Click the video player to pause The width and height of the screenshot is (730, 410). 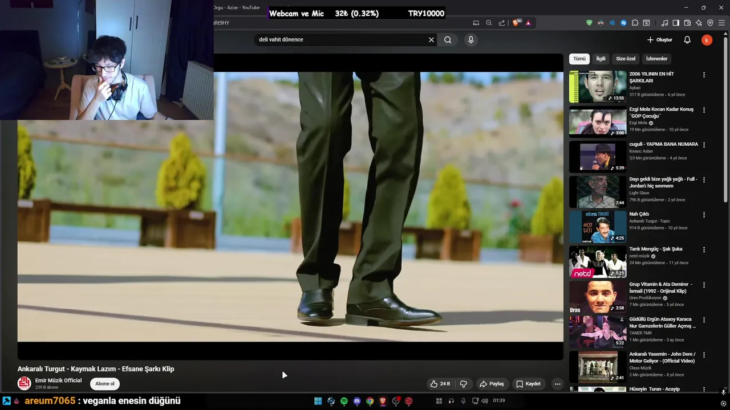tap(290, 207)
